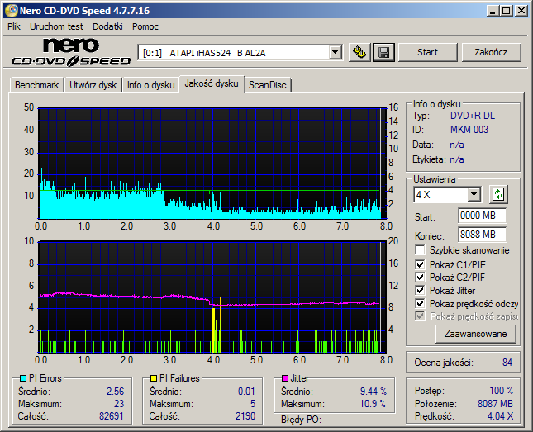Click the disabled Pokaż prędkość zapisu checkbox

point(420,316)
